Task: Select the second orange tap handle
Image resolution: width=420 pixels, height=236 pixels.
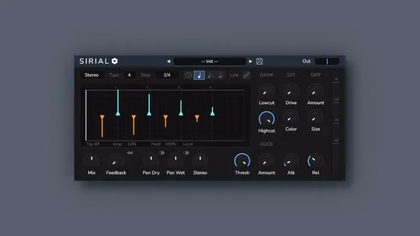Action: pyautogui.click(x=134, y=117)
